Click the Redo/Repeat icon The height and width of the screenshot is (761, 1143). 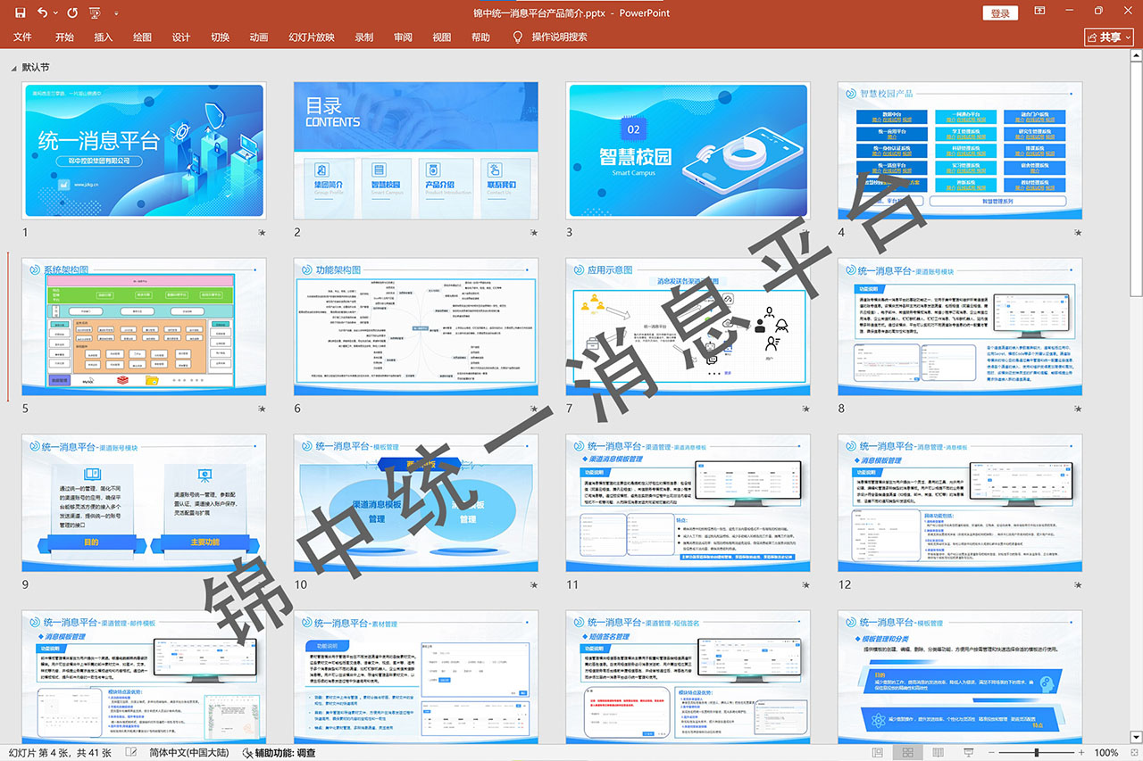72,13
